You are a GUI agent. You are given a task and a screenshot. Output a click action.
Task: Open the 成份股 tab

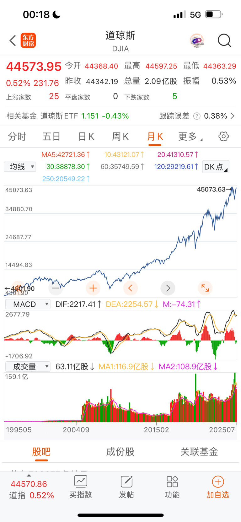pos(120,452)
